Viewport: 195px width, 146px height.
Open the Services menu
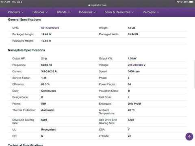coord(40,12)
